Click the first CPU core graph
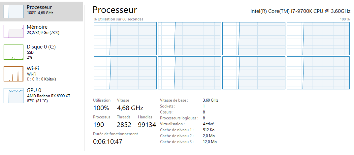Image resolution: width=354 pixels, height=155 pixels. coord(125,39)
